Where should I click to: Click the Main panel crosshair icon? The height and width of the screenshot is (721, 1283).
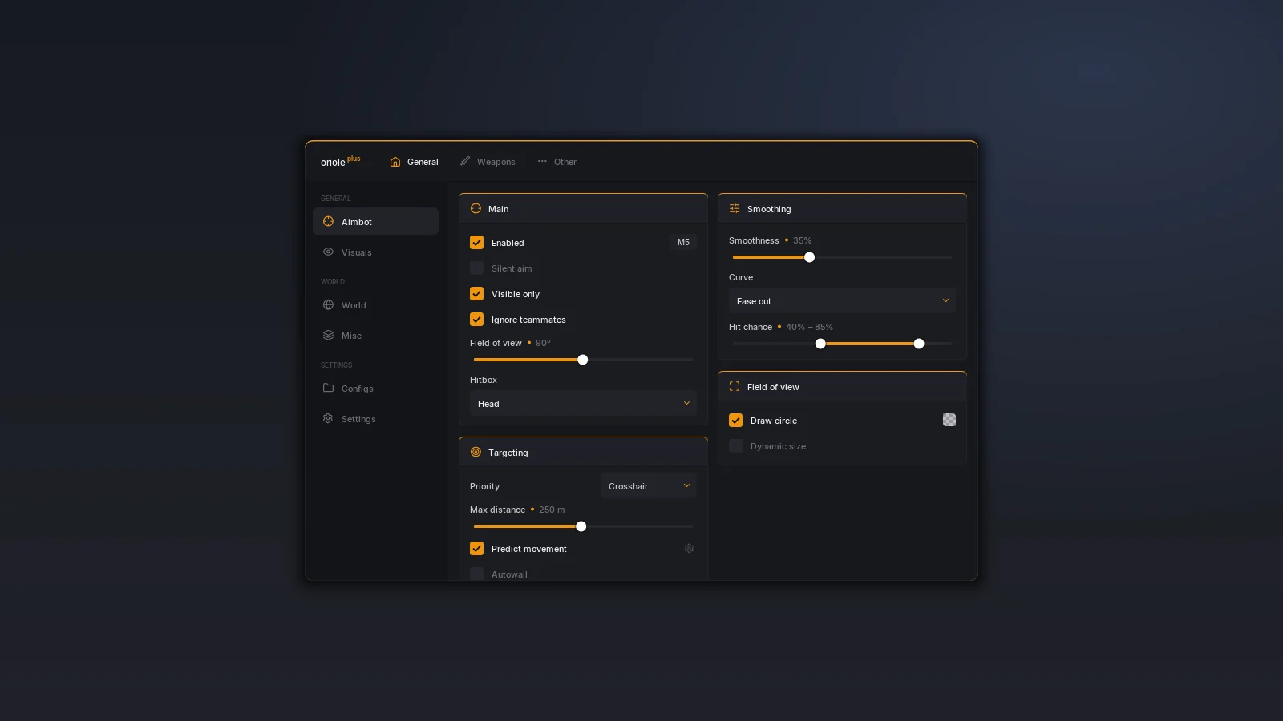476,208
